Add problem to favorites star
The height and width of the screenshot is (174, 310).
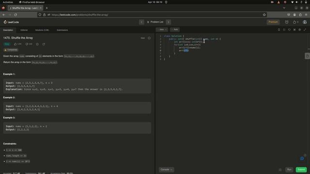point(37,44)
